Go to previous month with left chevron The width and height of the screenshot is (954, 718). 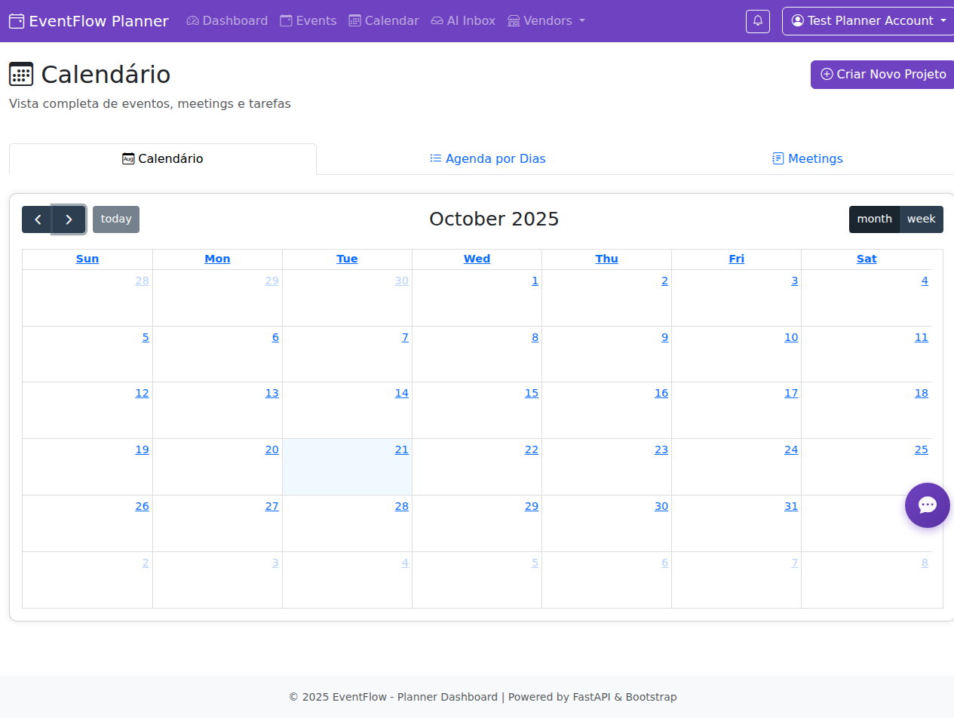click(38, 219)
